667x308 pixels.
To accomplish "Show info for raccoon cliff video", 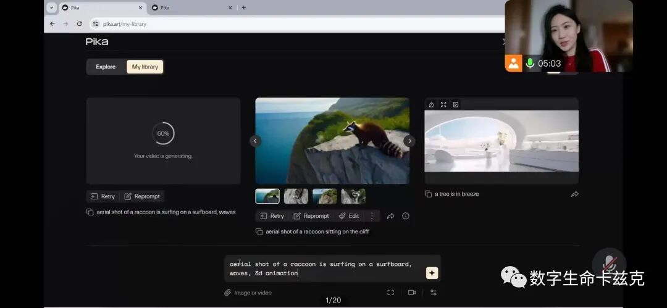I will 406,216.
